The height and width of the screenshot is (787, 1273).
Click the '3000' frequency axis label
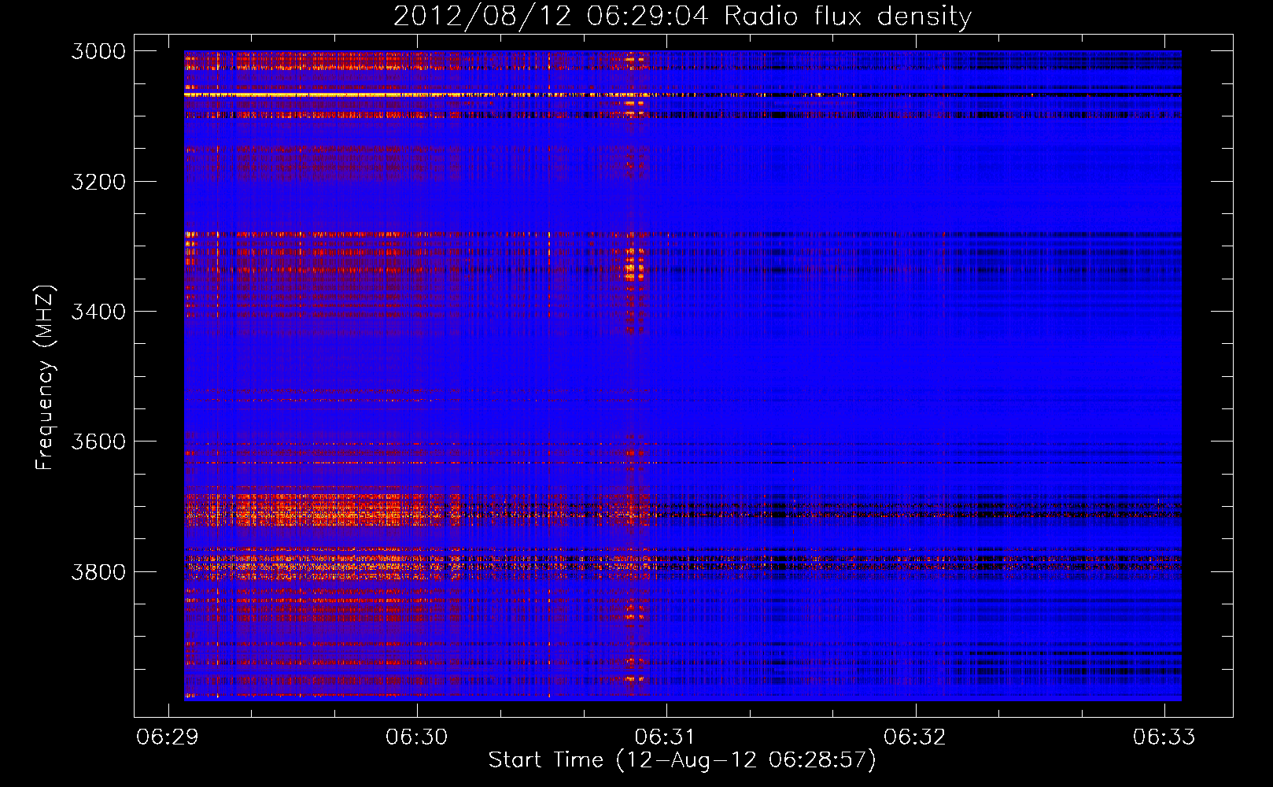point(98,51)
